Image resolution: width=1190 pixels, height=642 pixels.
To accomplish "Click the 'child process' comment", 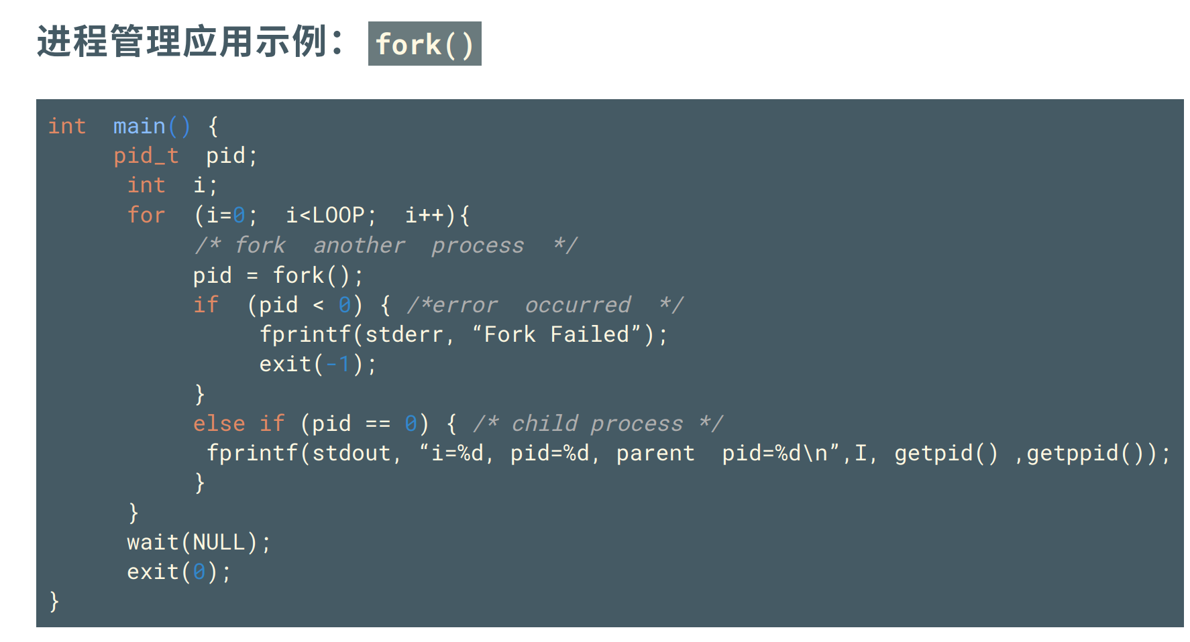I will 597,424.
